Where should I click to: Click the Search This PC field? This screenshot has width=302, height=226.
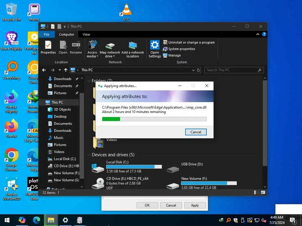[x=234, y=70]
